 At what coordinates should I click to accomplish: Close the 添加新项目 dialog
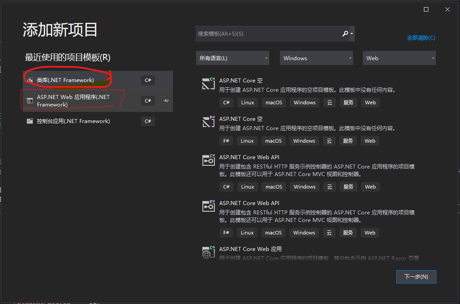448,9
